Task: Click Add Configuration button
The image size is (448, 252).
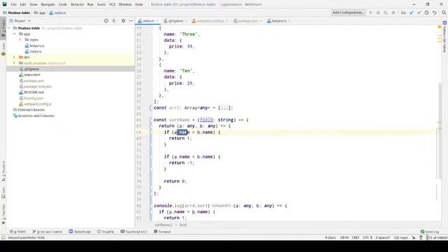Action: point(348,13)
